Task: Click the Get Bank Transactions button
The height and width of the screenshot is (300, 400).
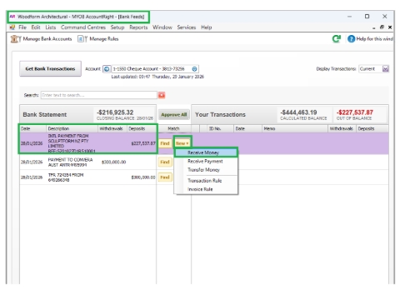Action: [50, 68]
